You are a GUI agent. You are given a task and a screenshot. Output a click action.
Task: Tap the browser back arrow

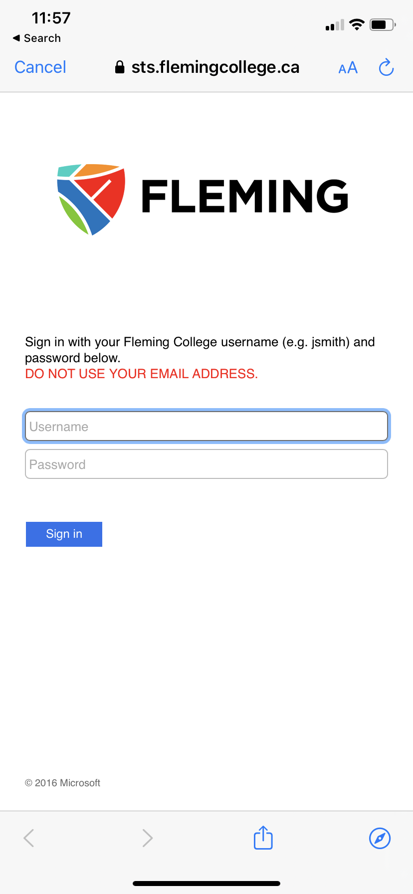pos(29,838)
